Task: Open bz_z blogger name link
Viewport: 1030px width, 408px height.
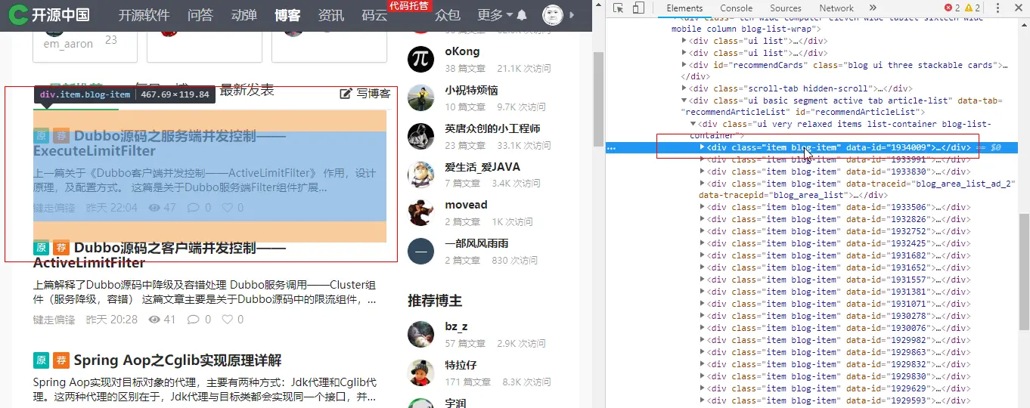Action: (456, 326)
